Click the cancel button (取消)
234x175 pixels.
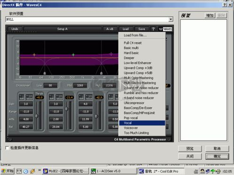(217, 149)
